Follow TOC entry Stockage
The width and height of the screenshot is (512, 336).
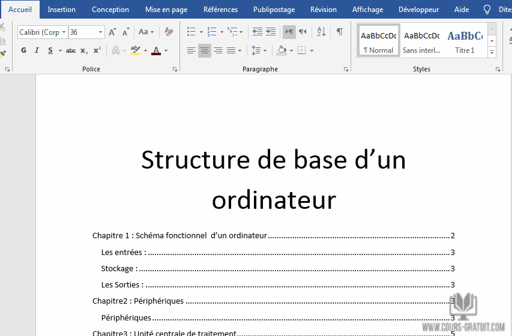click(278, 268)
